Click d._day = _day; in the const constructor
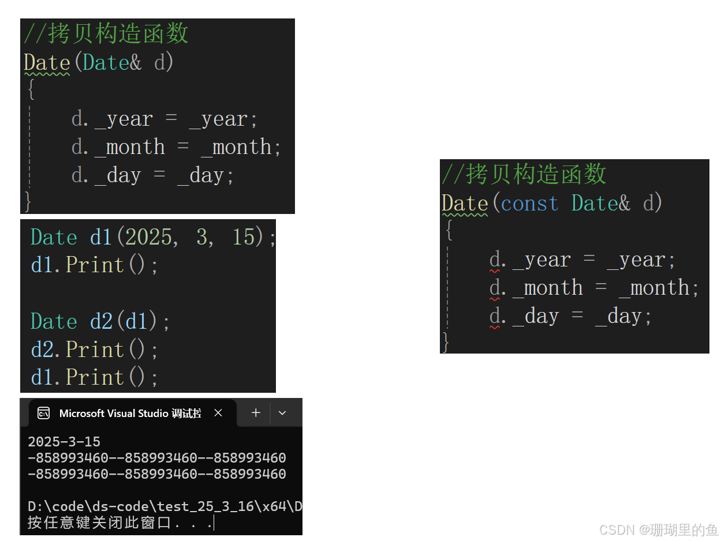The width and height of the screenshot is (721, 541). pyautogui.click(x=571, y=316)
